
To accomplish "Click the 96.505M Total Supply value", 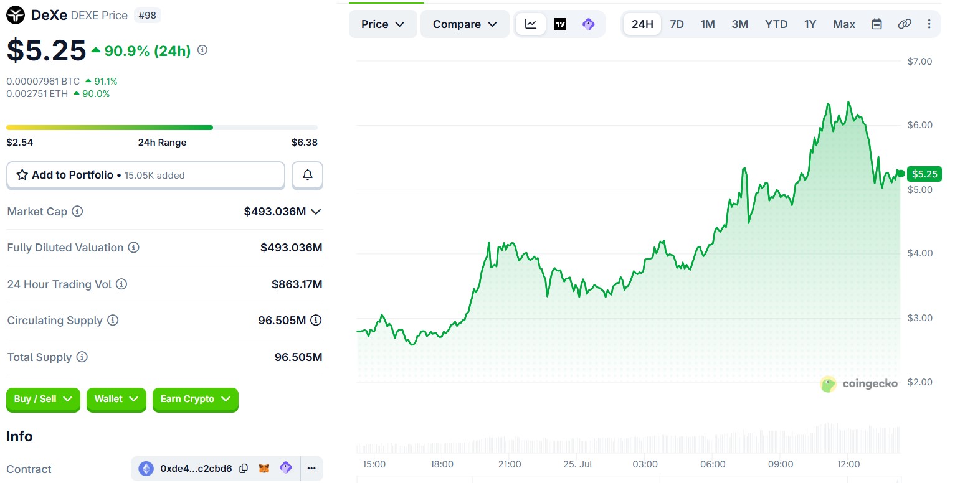I will point(298,357).
